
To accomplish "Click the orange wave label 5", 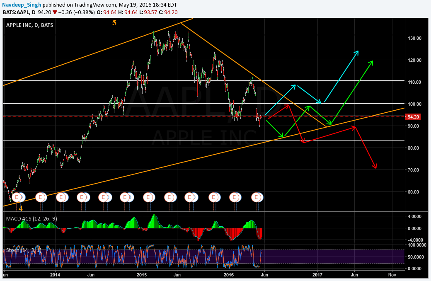I will coord(114,23).
